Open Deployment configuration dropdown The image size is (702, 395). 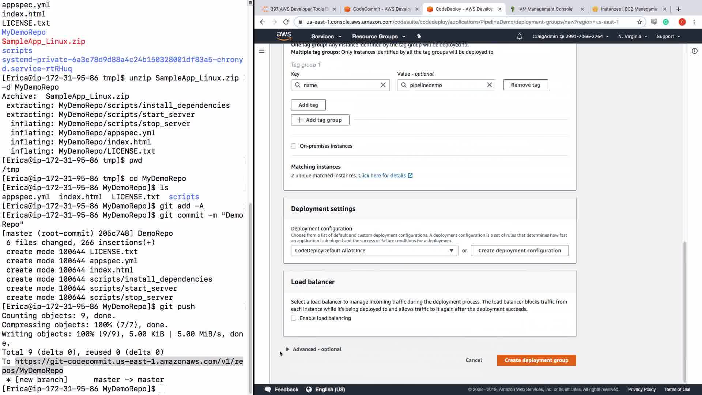click(x=374, y=251)
